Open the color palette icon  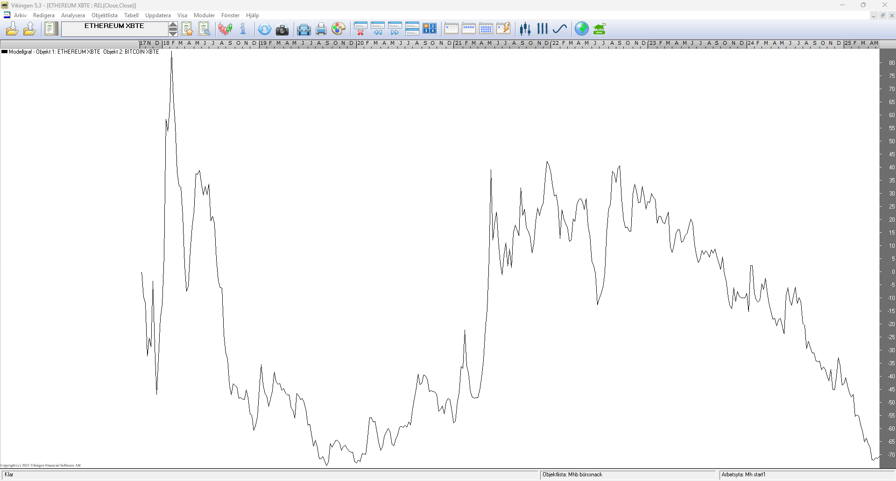pos(339,29)
